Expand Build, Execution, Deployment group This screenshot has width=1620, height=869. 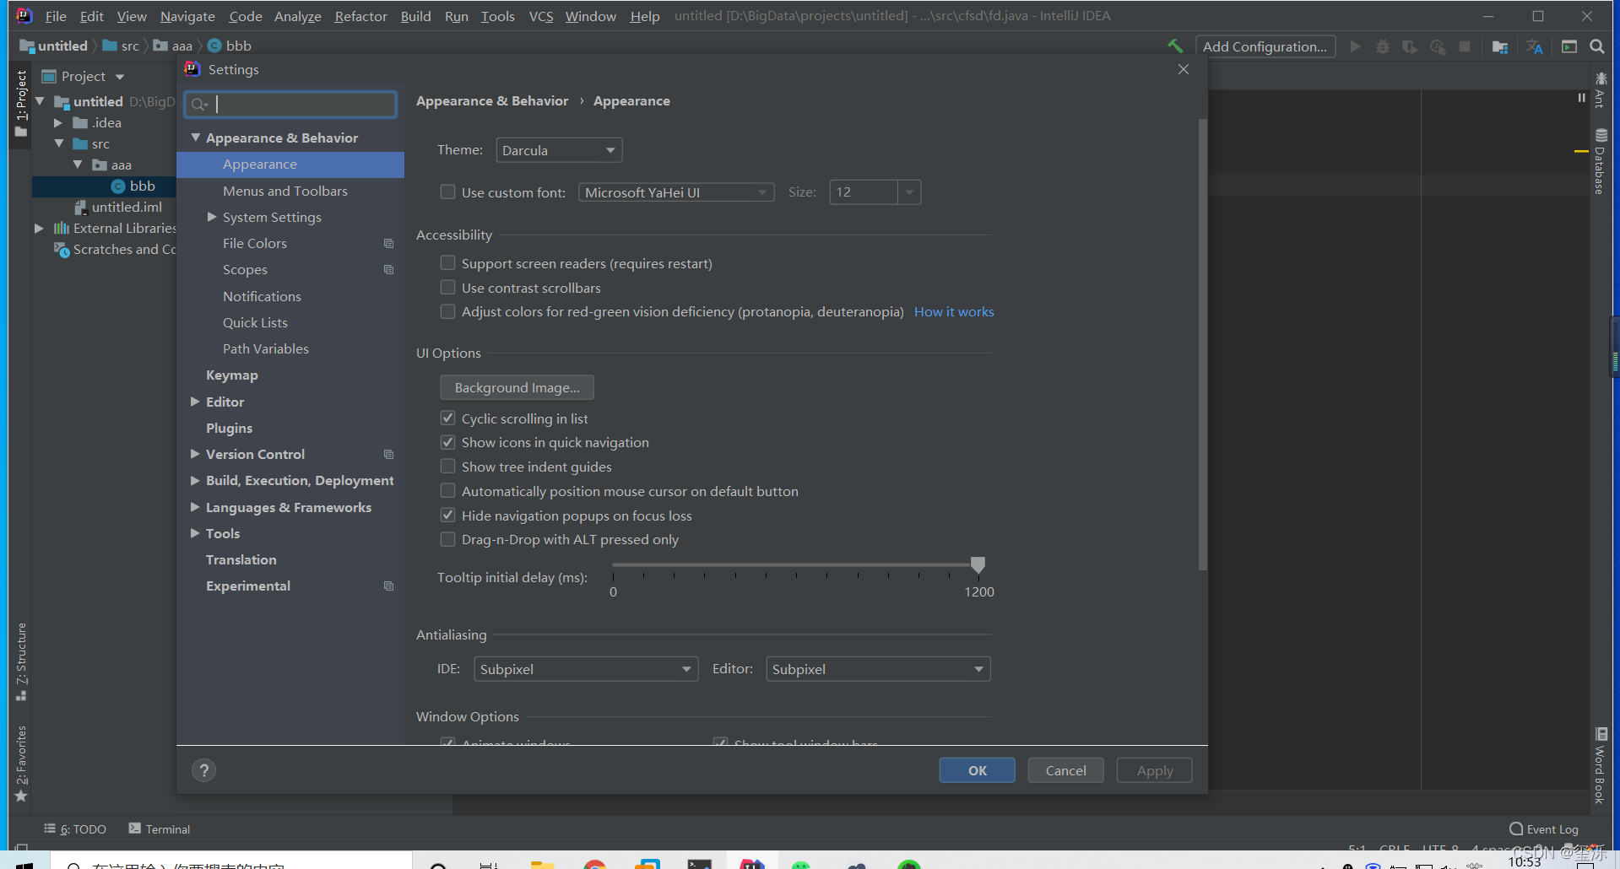point(196,480)
